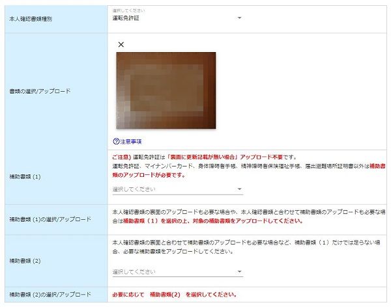Click the 本人確認書類種別 row label
The image size is (391, 307).
pyautogui.click(x=31, y=19)
